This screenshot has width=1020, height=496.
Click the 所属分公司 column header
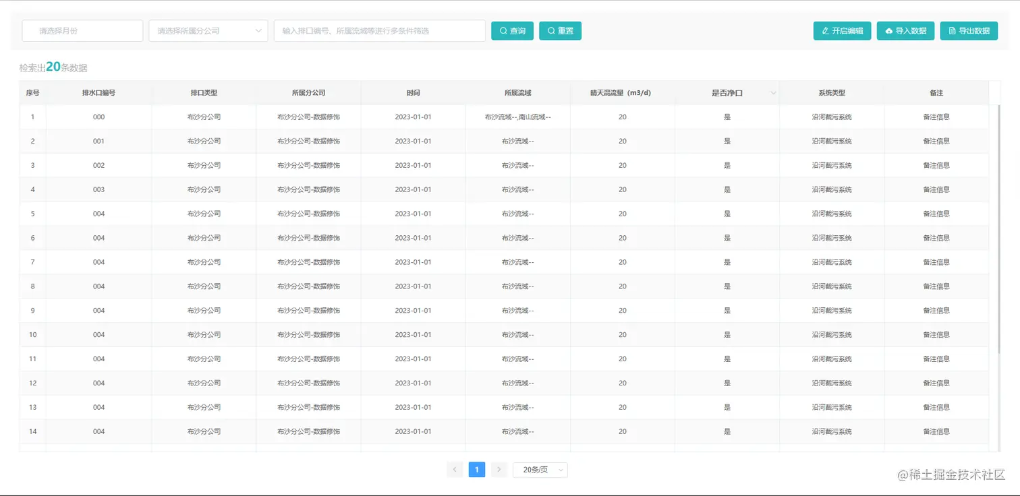point(308,93)
